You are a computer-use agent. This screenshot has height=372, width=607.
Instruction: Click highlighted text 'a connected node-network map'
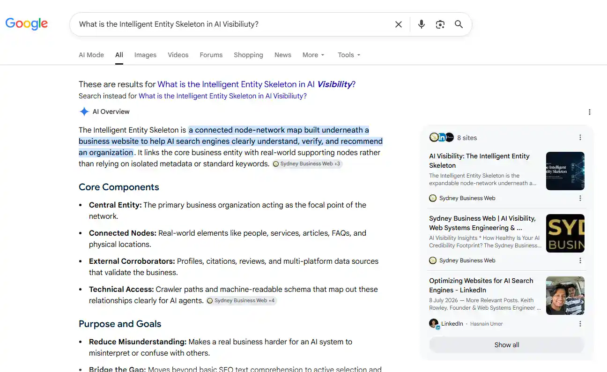pos(245,130)
